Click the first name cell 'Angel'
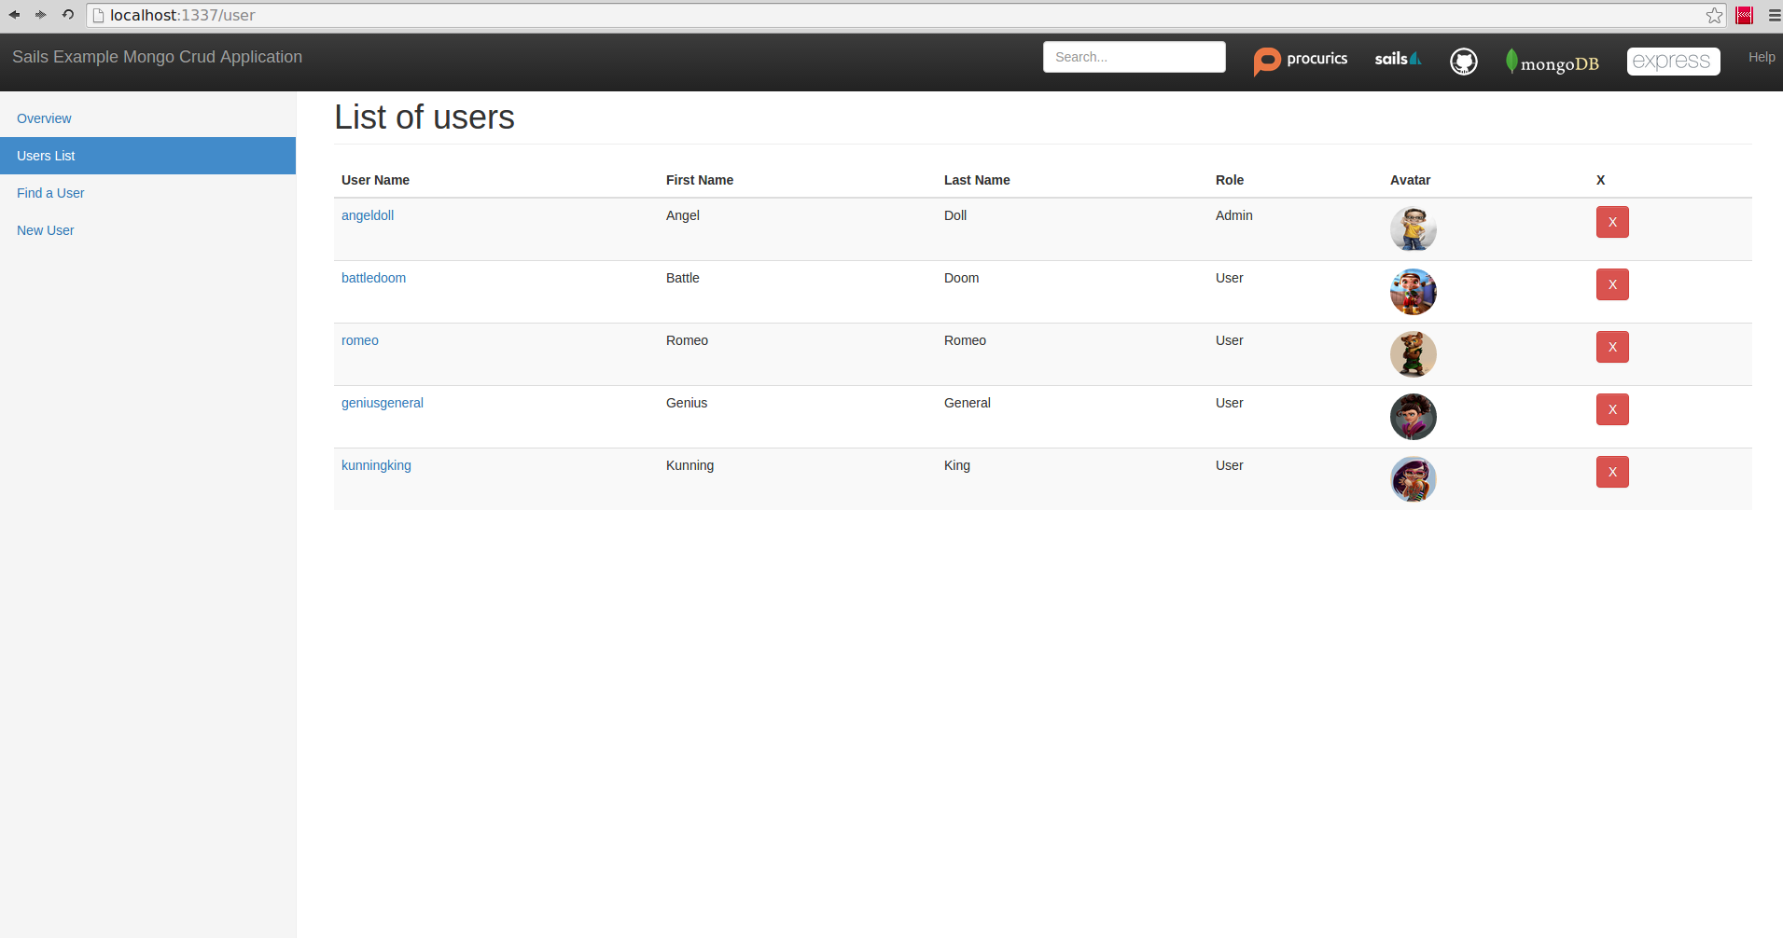This screenshot has width=1783, height=938. point(683,215)
